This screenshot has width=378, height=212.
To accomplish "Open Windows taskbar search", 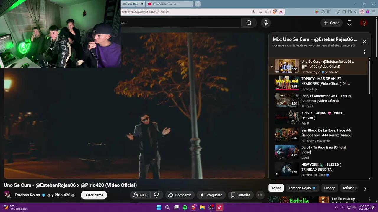I will point(167,207).
